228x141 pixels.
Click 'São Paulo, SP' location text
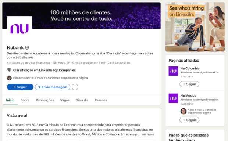pyautogui.click(x=61, y=62)
